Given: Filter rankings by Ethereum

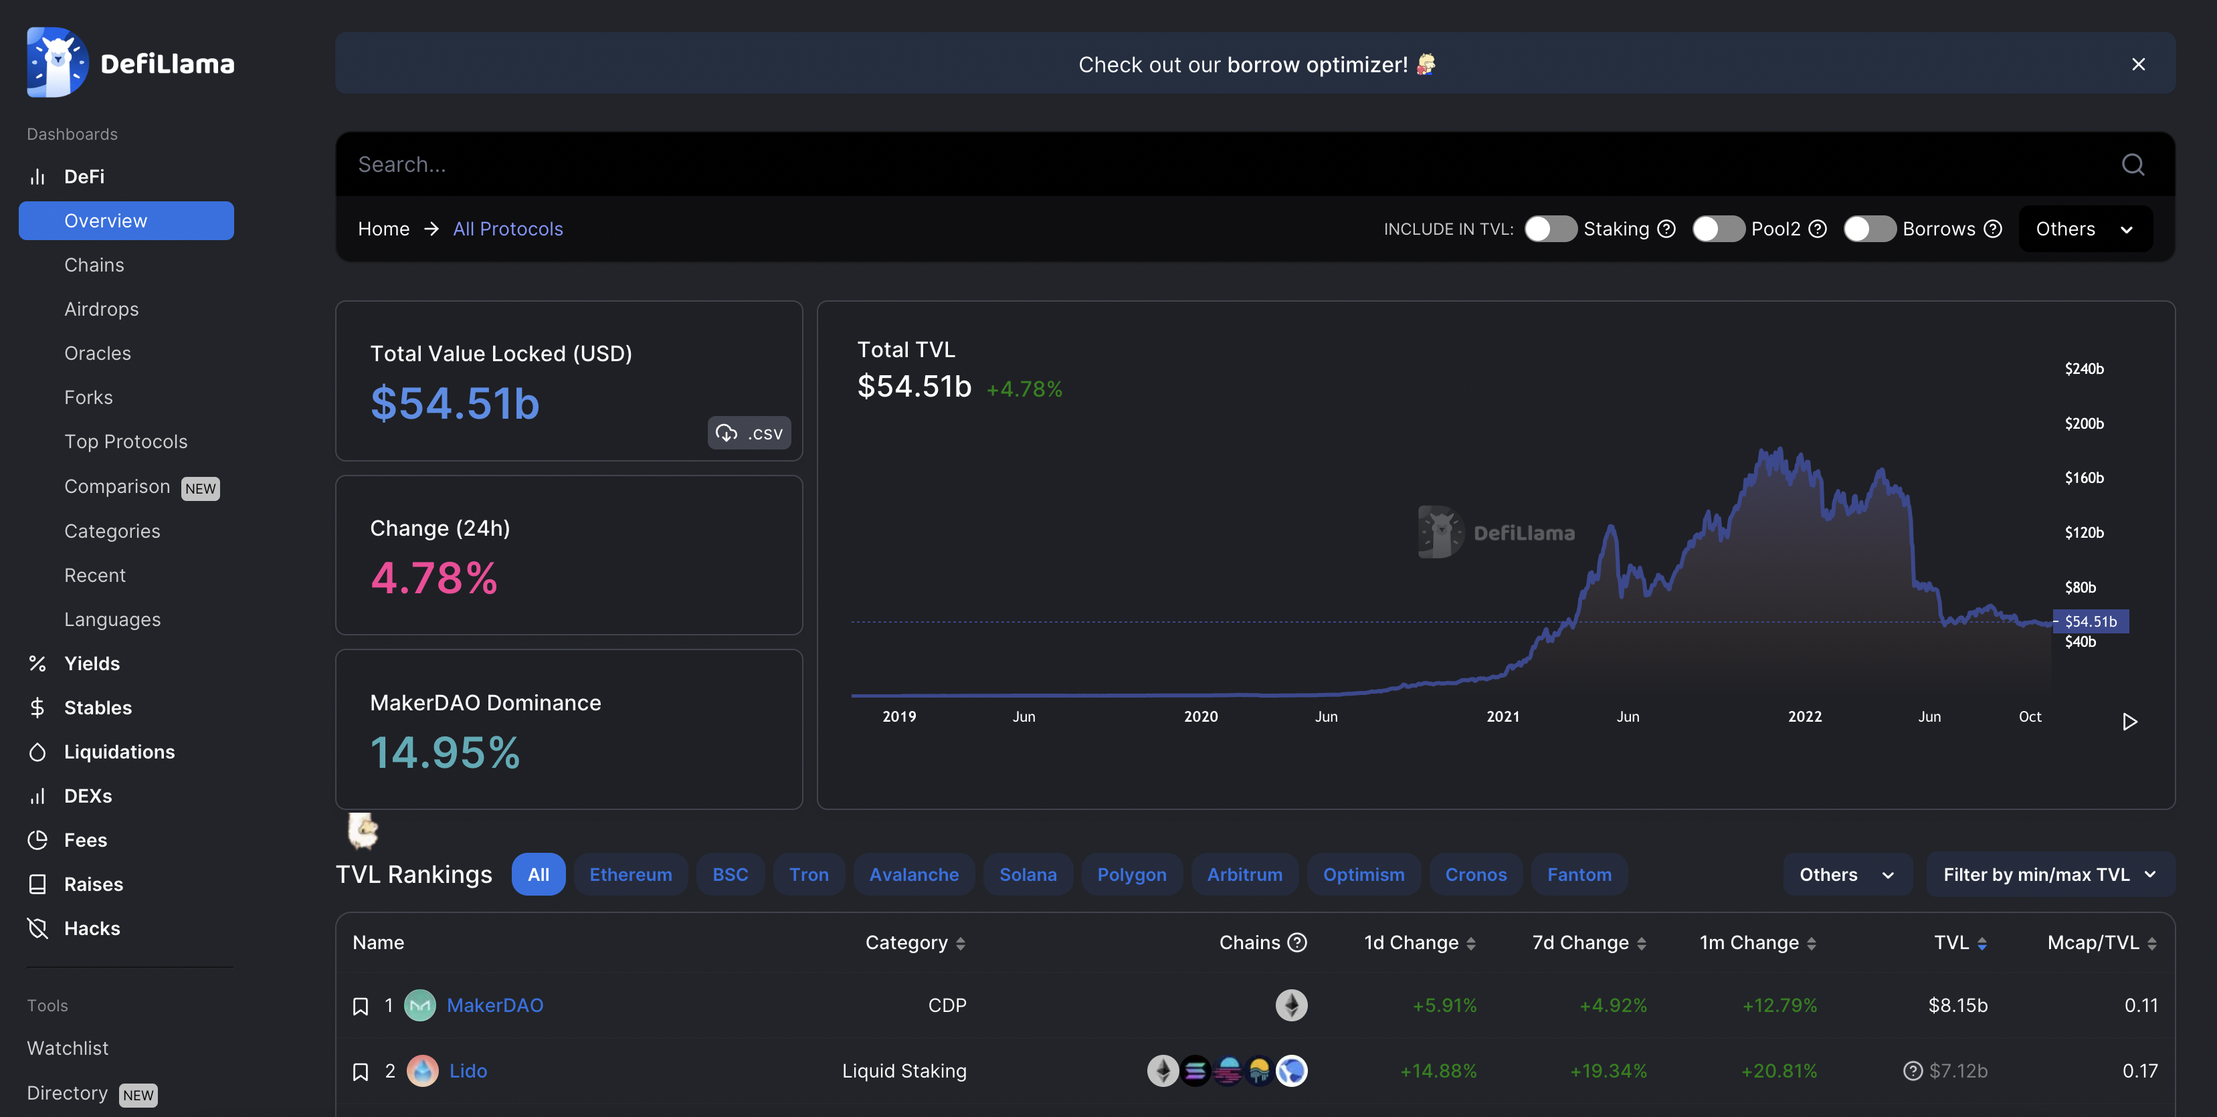Looking at the screenshot, I should coord(630,874).
